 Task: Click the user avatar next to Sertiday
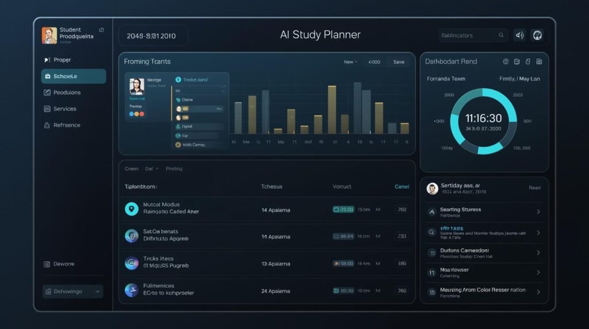tap(433, 188)
